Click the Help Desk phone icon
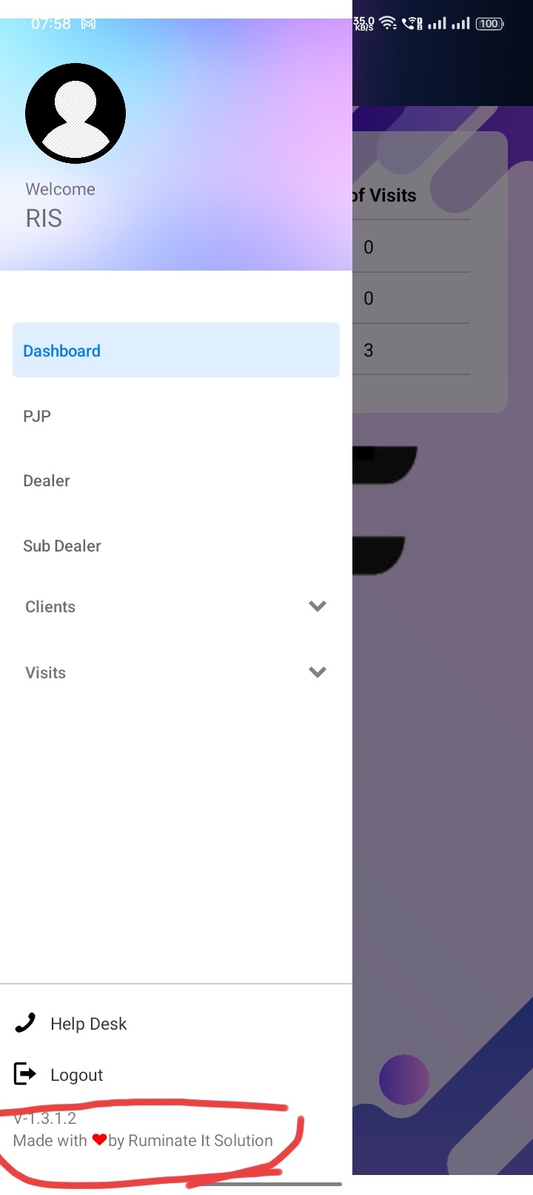The width and height of the screenshot is (533, 1195). pyautogui.click(x=25, y=1023)
